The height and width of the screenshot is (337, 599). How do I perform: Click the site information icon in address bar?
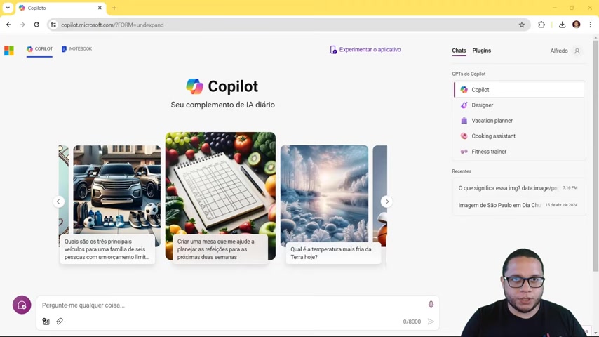(53, 25)
